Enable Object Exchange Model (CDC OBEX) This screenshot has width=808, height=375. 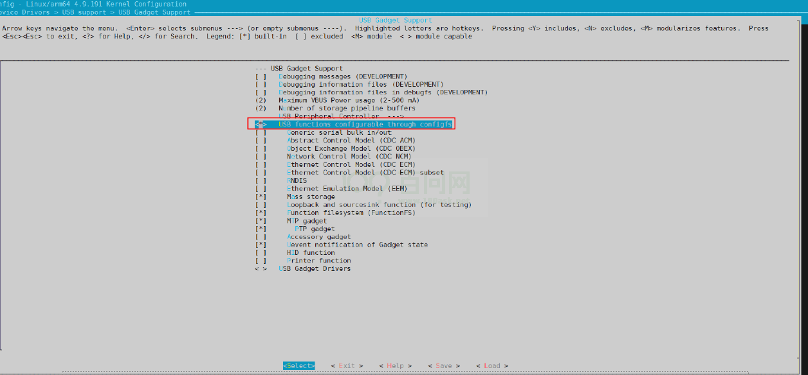click(335, 148)
